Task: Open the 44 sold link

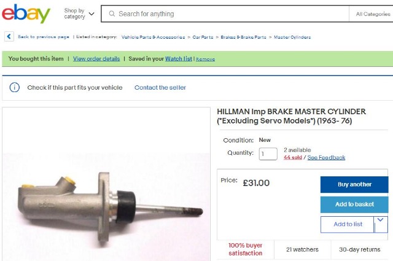Action: 293,157
